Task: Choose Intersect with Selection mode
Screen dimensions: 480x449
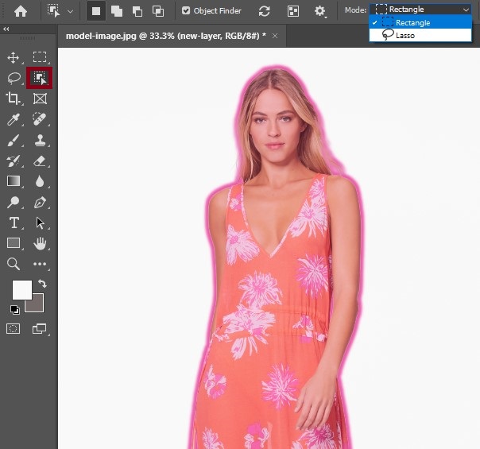Action: (x=158, y=11)
